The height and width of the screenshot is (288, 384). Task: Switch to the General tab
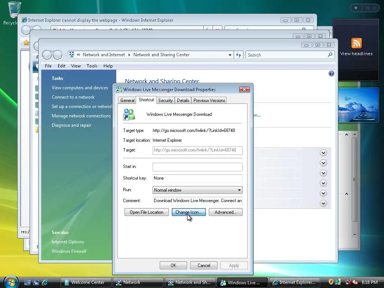point(127,100)
